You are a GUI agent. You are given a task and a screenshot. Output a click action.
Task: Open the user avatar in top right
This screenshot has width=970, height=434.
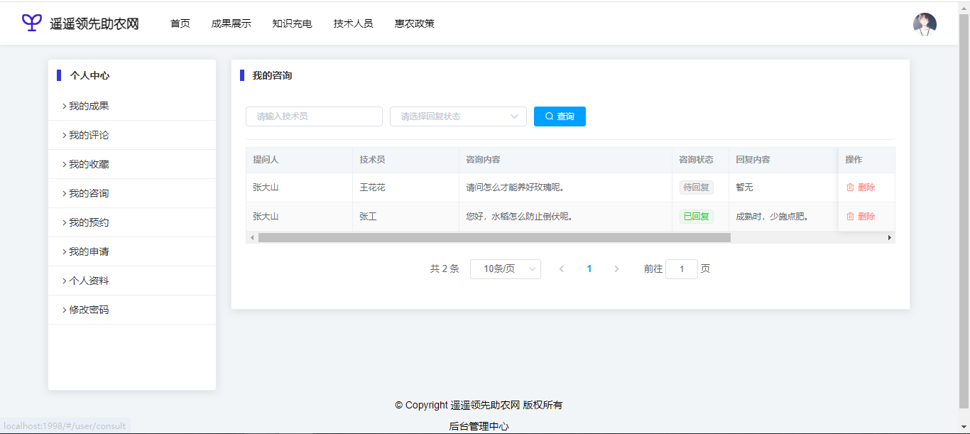[924, 24]
